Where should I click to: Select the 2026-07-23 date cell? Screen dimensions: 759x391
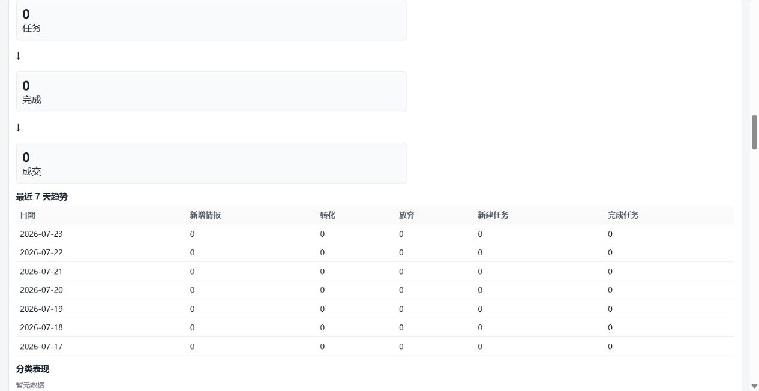[x=41, y=234]
